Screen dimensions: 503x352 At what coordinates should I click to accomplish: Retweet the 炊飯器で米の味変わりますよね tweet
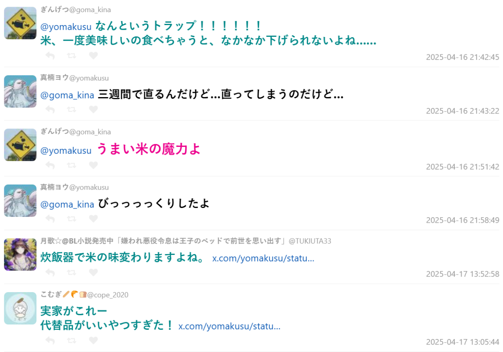tap(72, 272)
